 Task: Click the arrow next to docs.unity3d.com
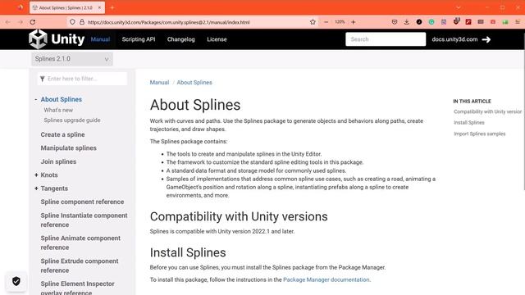(486, 39)
